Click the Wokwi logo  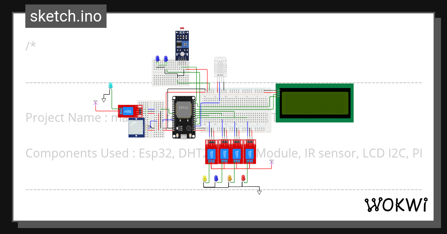(x=396, y=204)
